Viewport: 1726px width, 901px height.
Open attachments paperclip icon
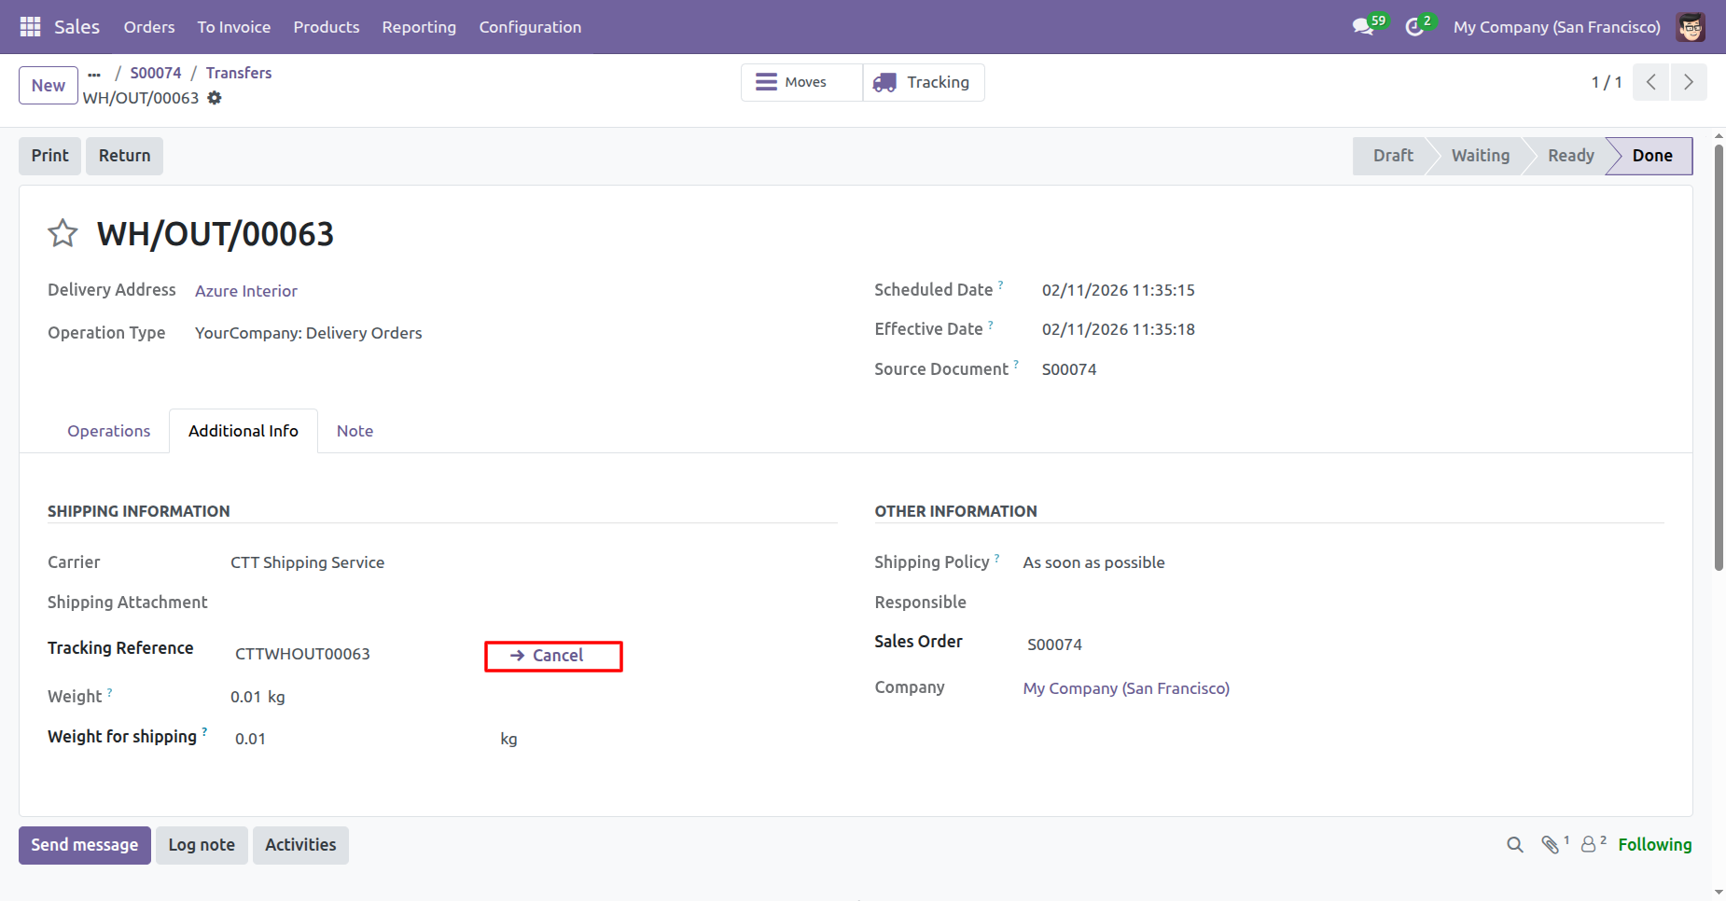pos(1551,845)
